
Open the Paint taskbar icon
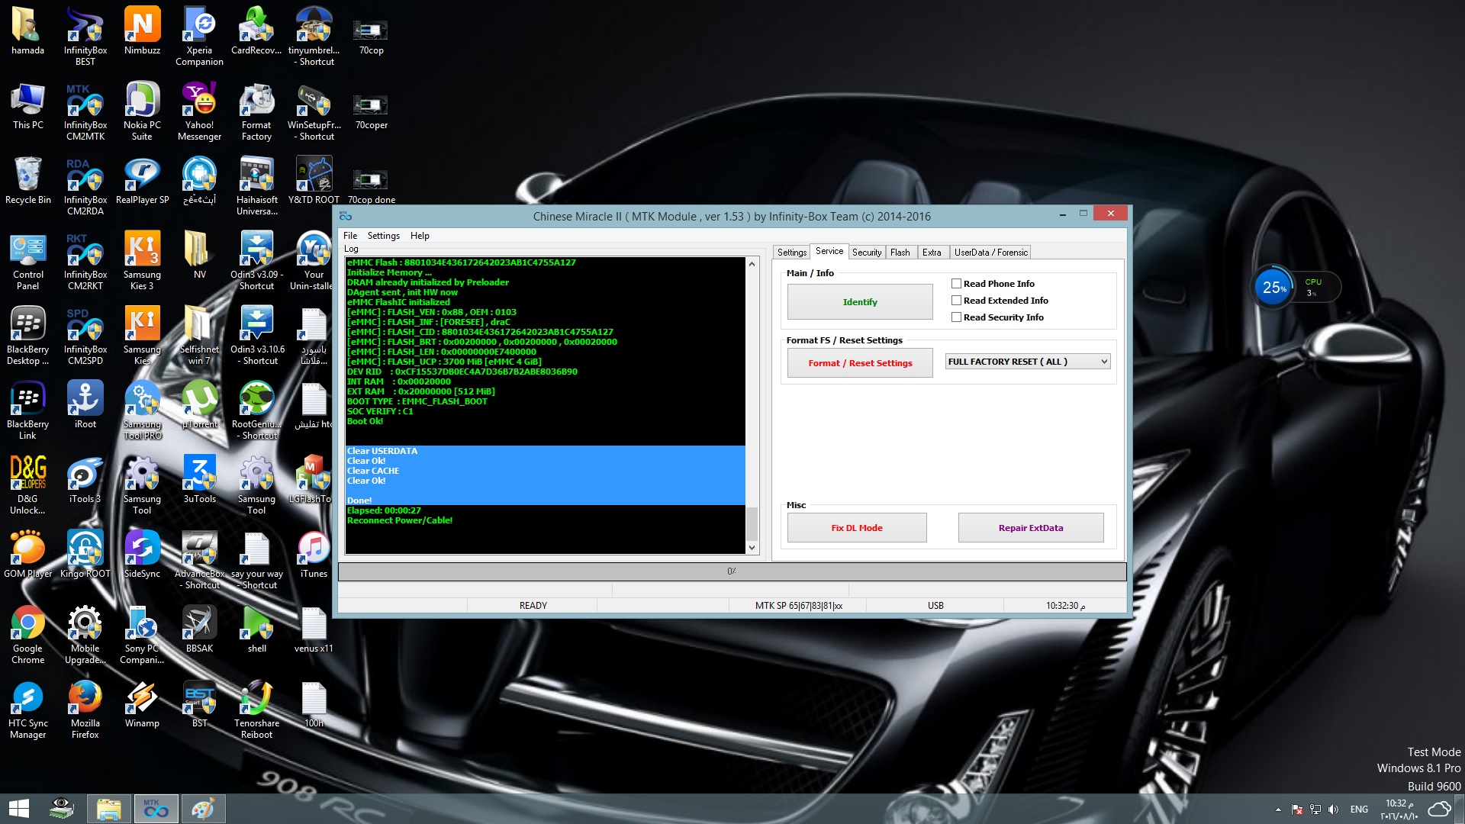(x=203, y=809)
